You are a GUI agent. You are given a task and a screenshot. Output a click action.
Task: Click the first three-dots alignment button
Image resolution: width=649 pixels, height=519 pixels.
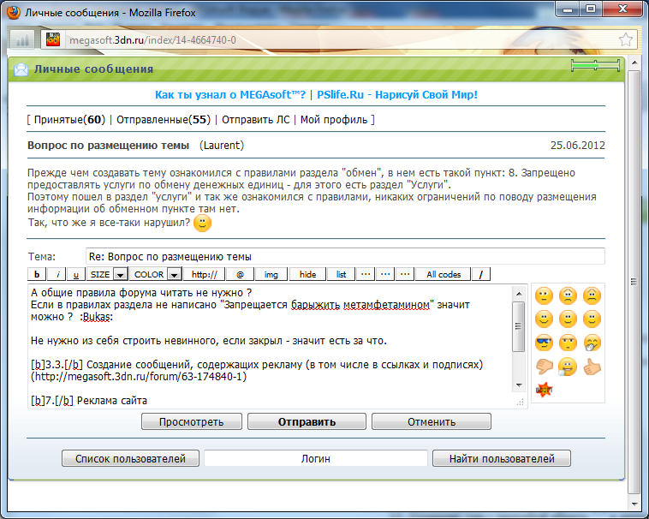[x=366, y=274]
